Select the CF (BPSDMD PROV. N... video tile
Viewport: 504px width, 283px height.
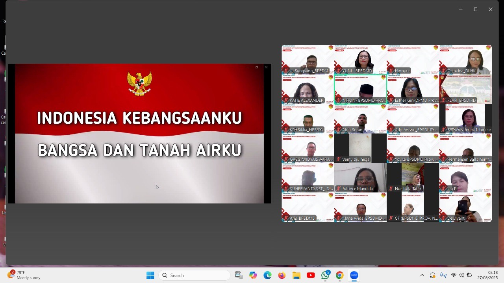413,207
